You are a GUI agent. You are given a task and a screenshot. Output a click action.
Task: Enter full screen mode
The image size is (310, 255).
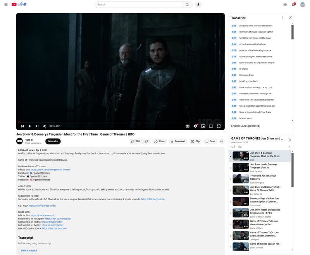(x=219, y=126)
